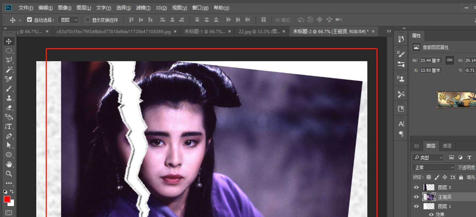Switch to the 3D panel tab
Image resolution: width=476 pixels, height=217 pixels.
[416, 146]
